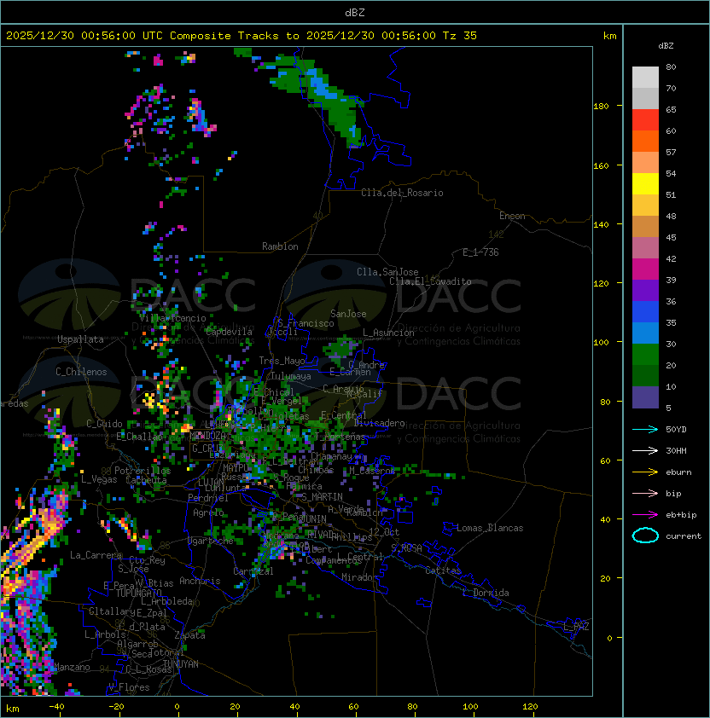Click the 'L_PAZ' label near right edge
Screen dimensions: 710x718
576,627
